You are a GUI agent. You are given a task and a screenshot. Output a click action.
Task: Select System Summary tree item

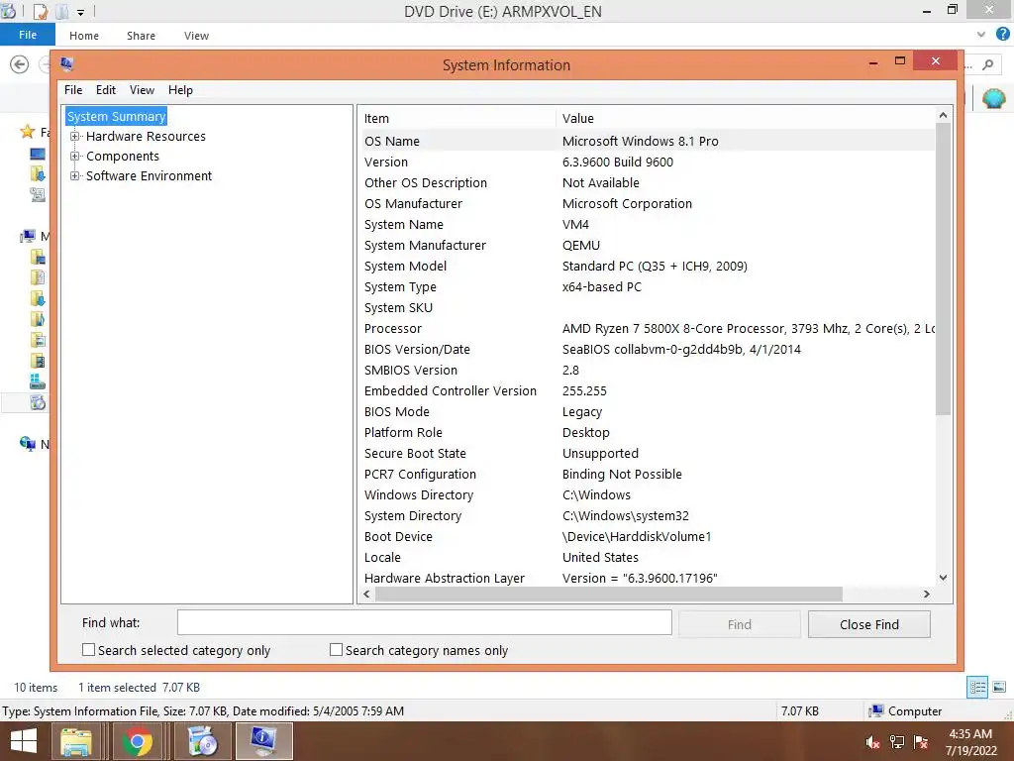tap(117, 117)
